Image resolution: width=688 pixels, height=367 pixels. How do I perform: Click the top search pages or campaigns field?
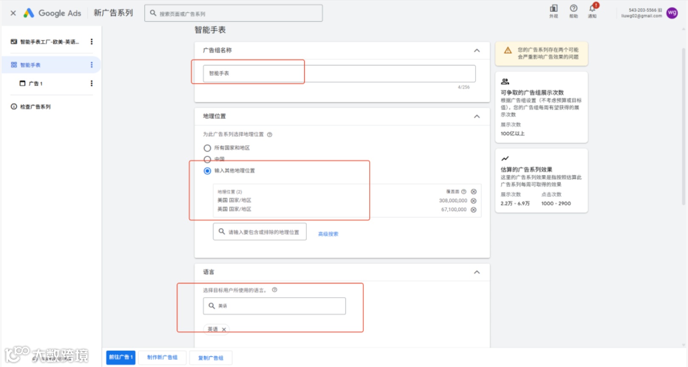233,13
